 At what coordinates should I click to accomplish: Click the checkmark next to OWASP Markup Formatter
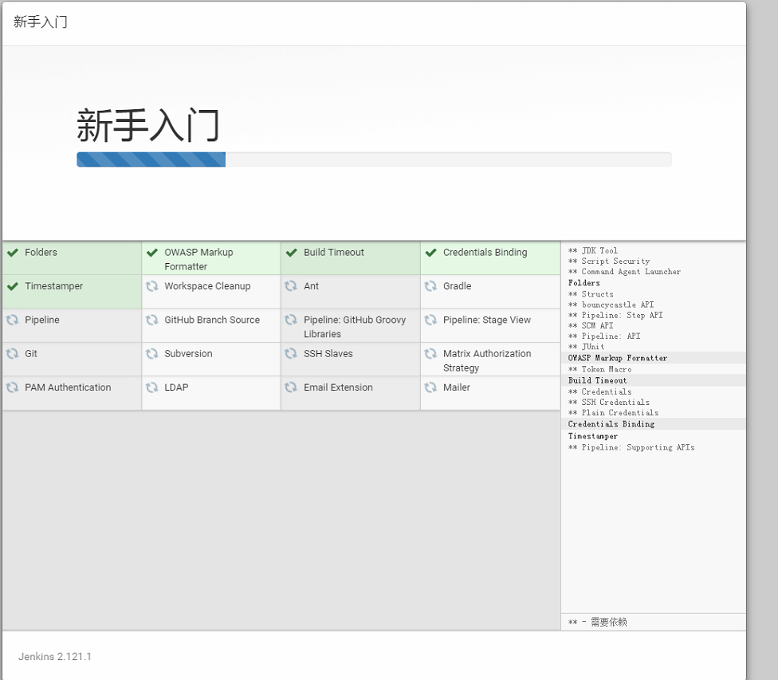151,253
